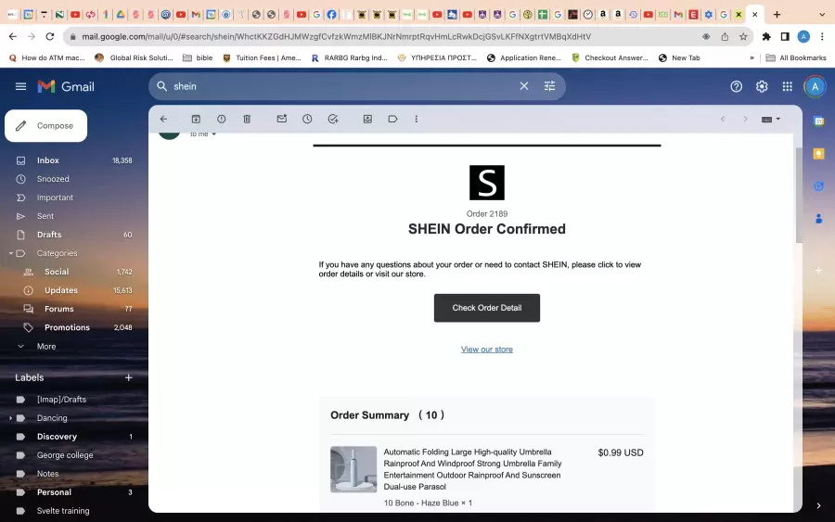Follow the View our store link
835x522 pixels.
487,350
